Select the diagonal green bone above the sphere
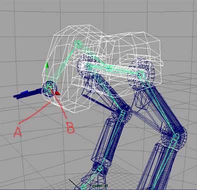Viewport: 197px width, 190px height. click(x=63, y=64)
